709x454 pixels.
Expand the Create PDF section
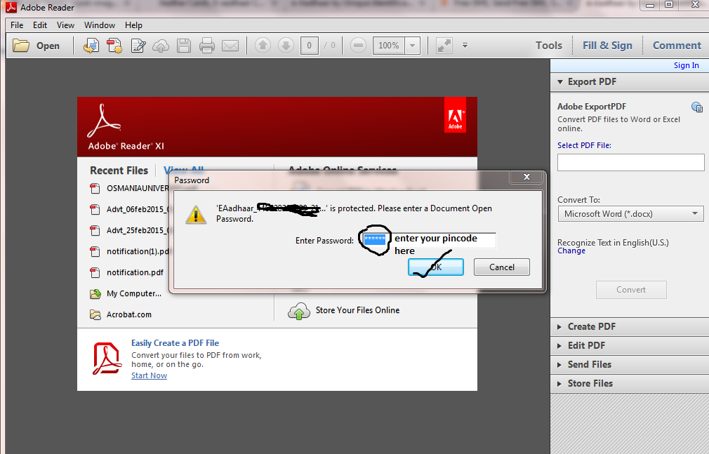[x=630, y=326]
